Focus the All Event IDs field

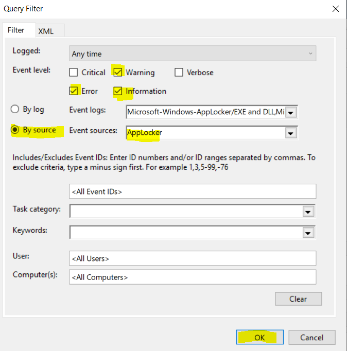(193, 191)
